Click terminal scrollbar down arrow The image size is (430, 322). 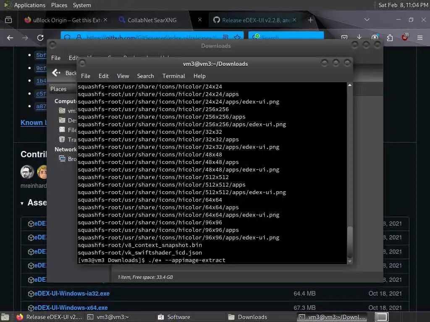pyautogui.click(x=350, y=261)
